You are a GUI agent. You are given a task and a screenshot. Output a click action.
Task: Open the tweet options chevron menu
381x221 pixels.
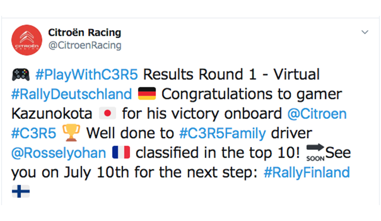[365, 32]
